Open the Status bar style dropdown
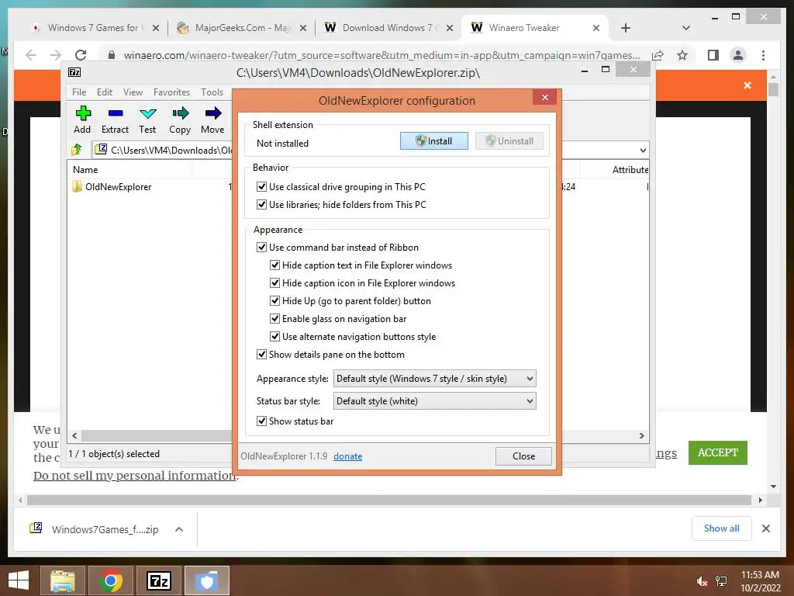 point(434,401)
